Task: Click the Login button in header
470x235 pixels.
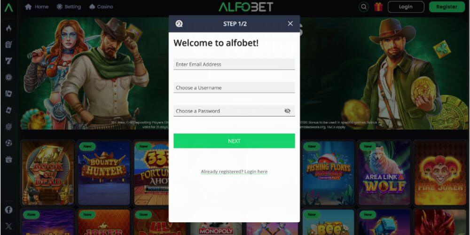Action: coord(406,7)
